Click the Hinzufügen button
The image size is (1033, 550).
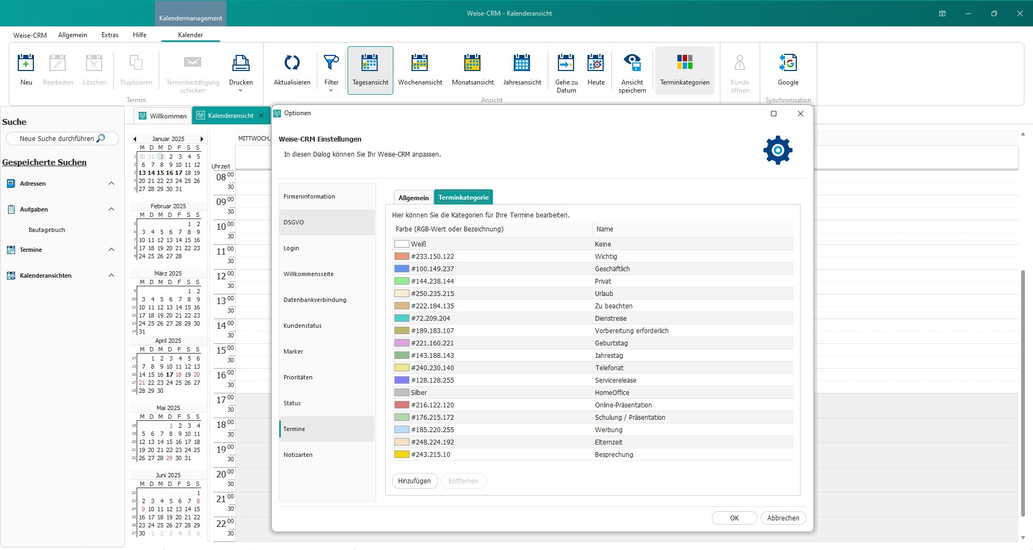[414, 481]
